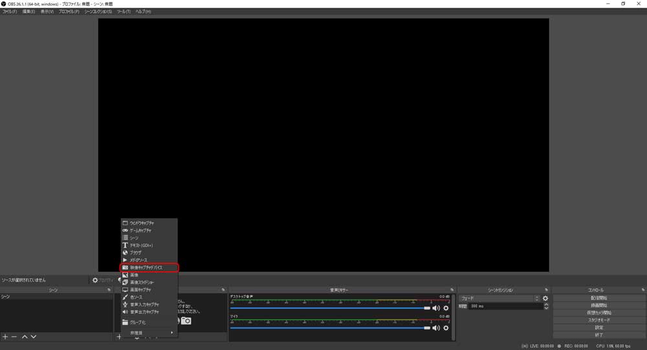Open the フェード transition dropdown
Image resolution: width=647 pixels, height=350 pixels.
click(x=499, y=298)
